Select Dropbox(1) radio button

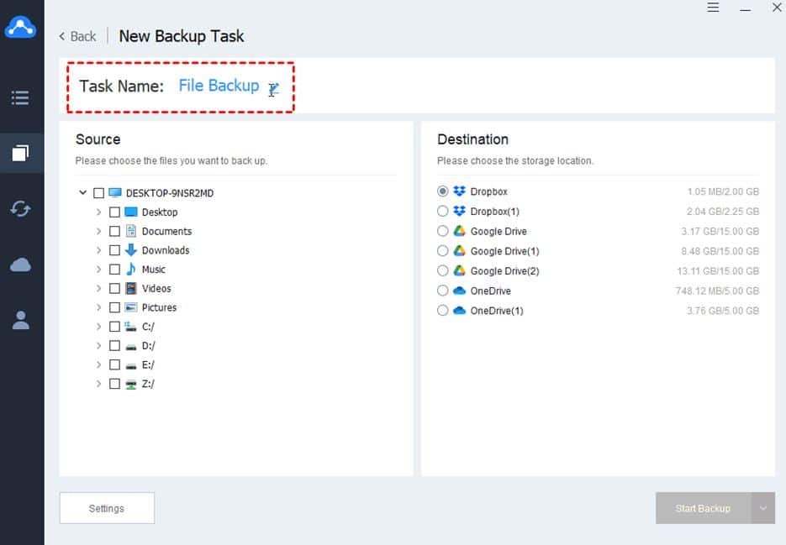click(x=443, y=211)
